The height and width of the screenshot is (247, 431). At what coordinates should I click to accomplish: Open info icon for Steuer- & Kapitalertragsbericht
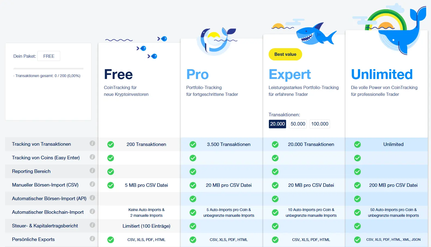92,225
